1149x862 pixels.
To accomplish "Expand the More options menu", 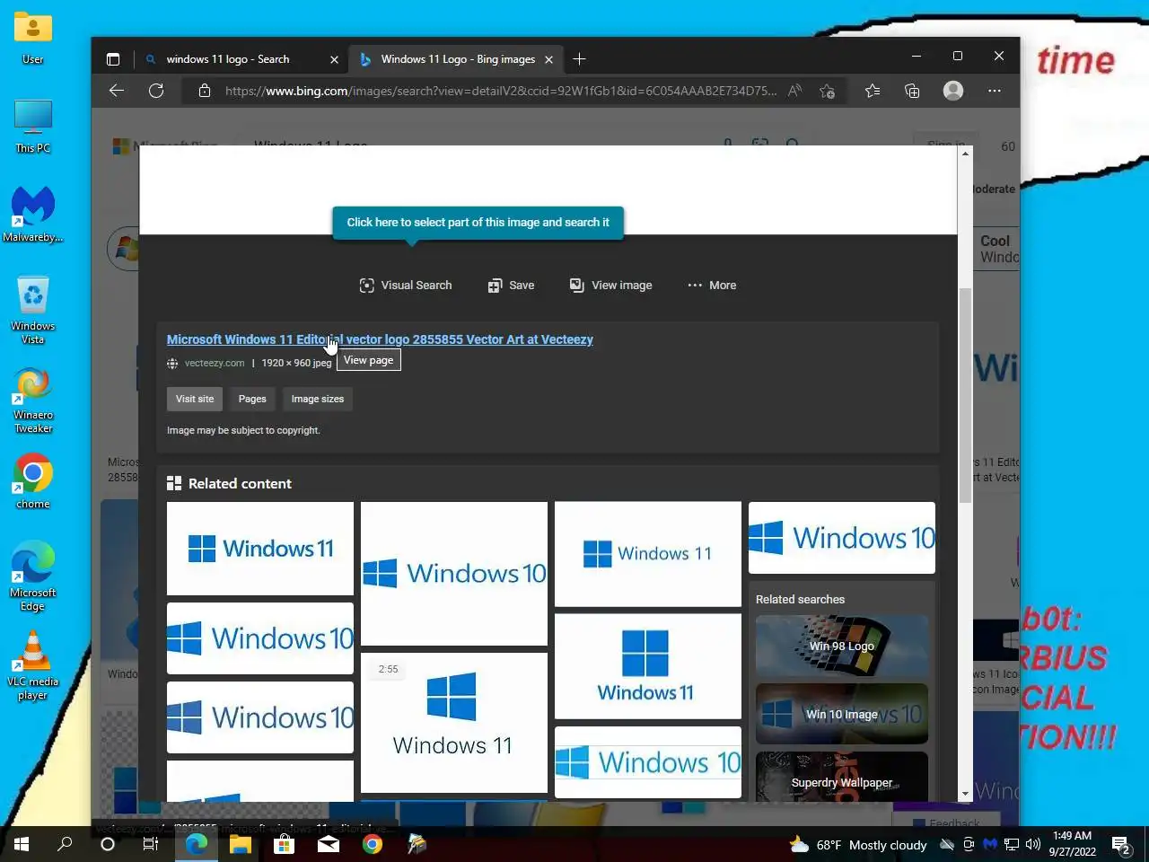I will 712,286.
